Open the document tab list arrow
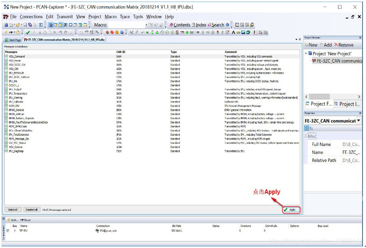 (x=296, y=40)
